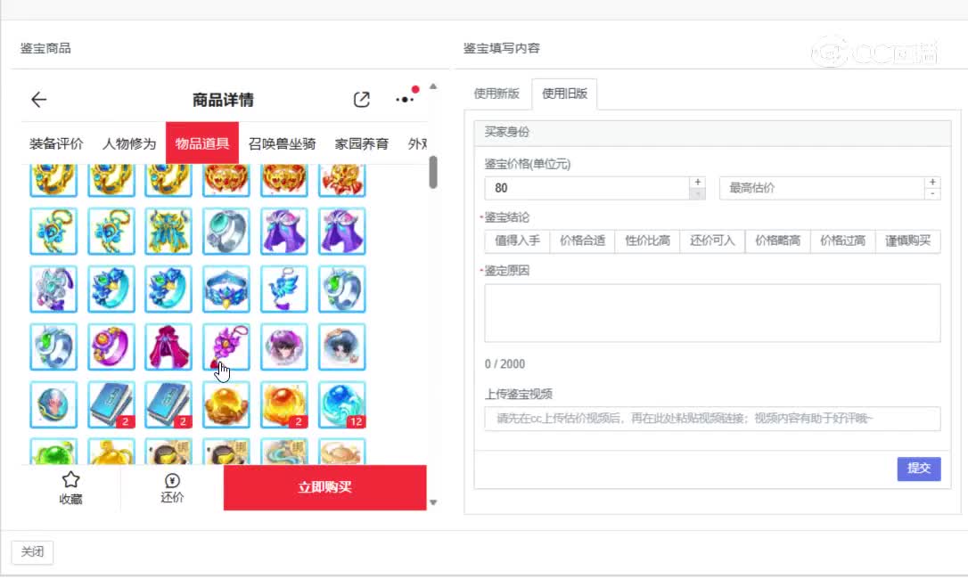Click the scroll down arrow of product panel
Image resolution: width=968 pixels, height=579 pixels.
(433, 502)
